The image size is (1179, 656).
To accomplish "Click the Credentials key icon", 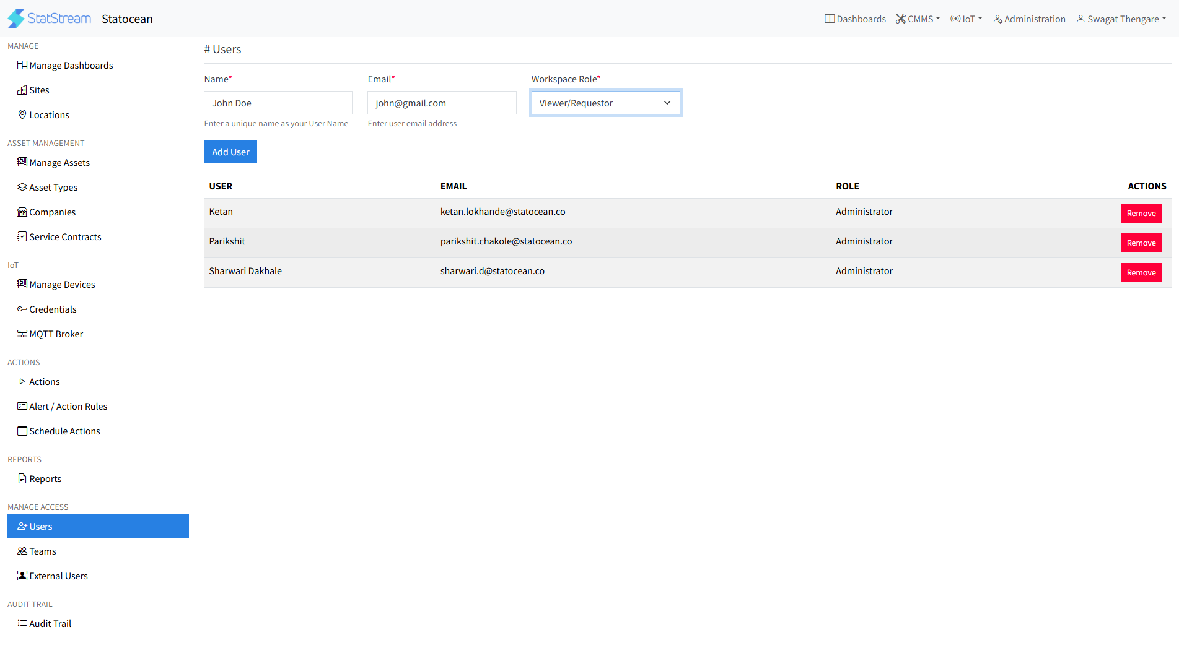I will (22, 309).
